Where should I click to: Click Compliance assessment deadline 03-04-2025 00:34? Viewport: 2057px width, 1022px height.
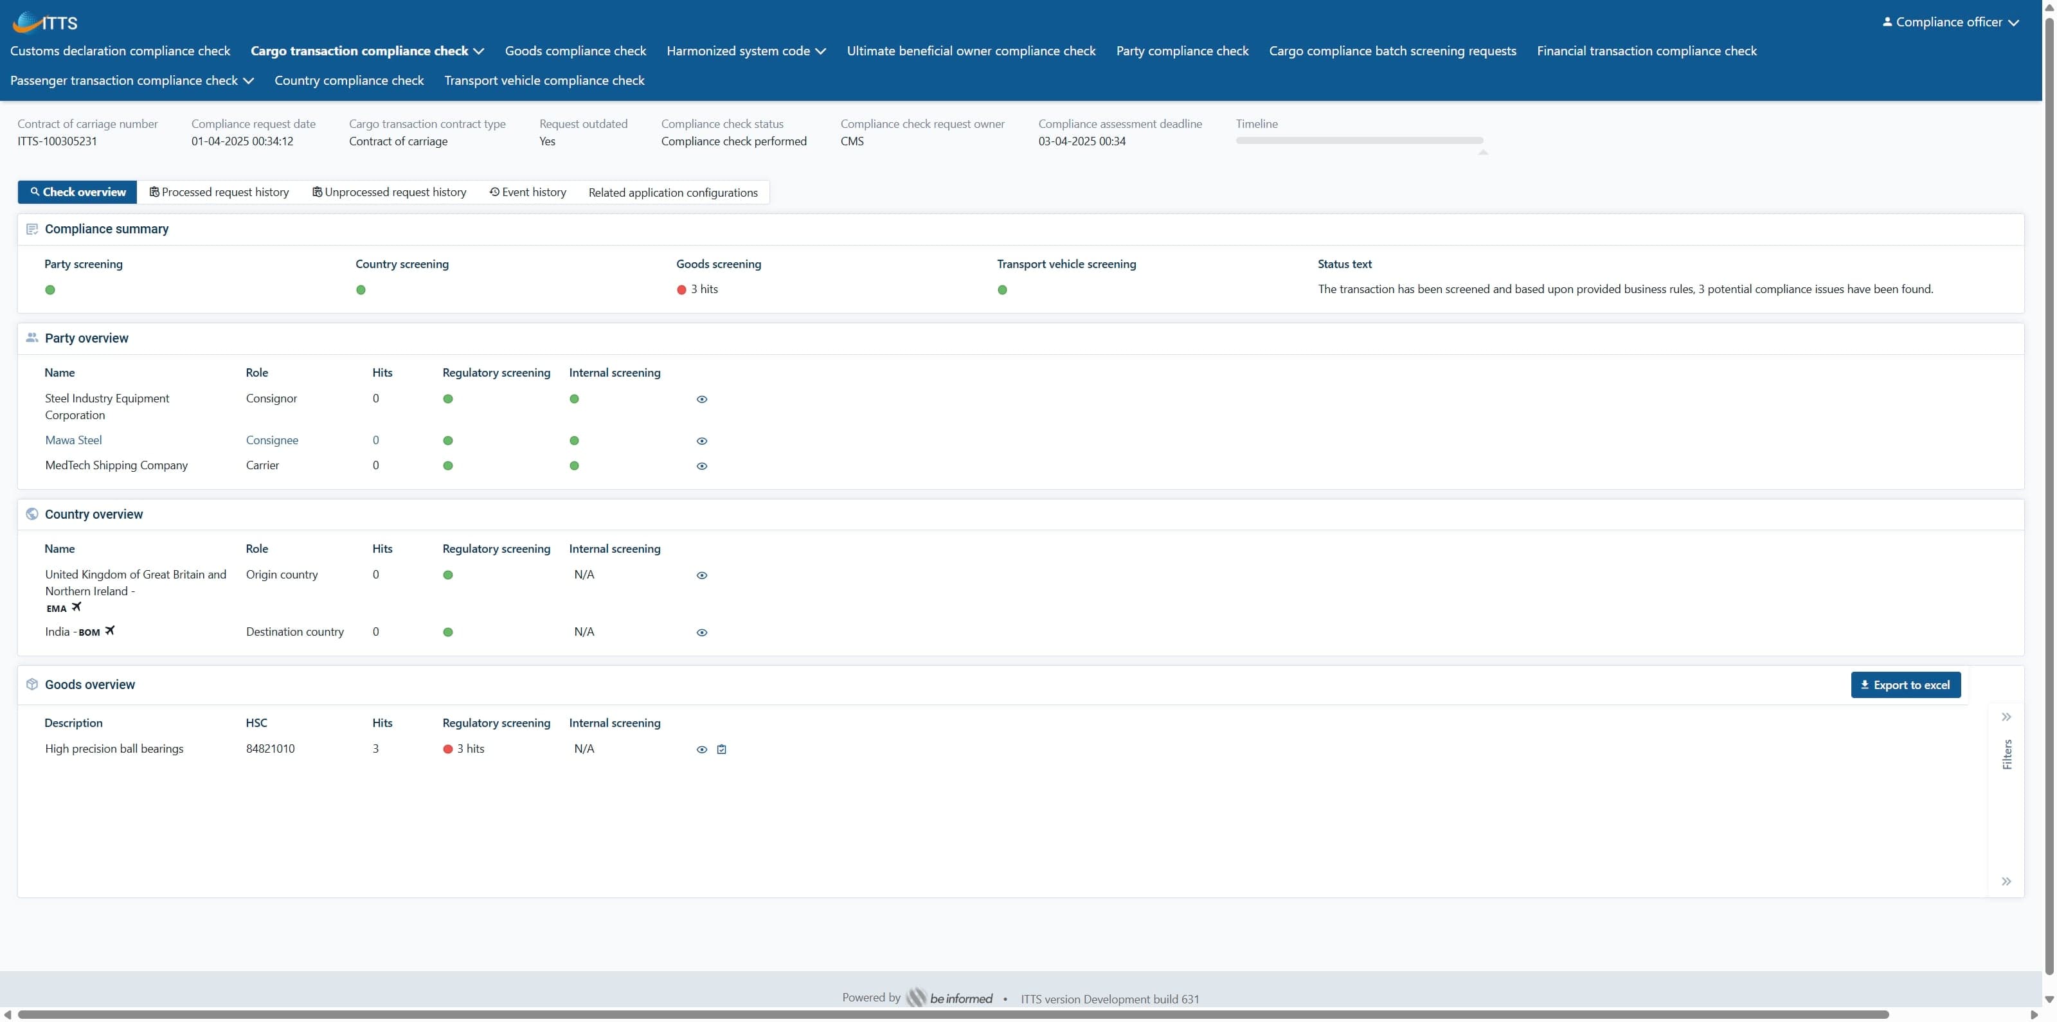[x=1082, y=141]
